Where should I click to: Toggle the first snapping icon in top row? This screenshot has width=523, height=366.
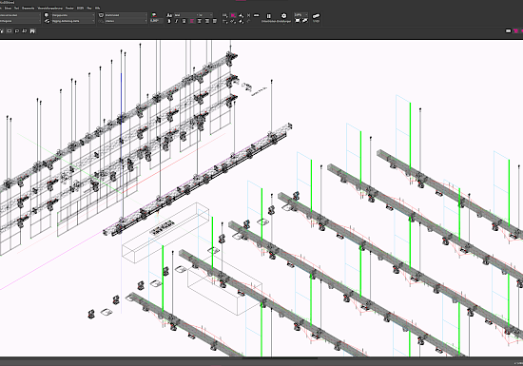click(x=225, y=15)
